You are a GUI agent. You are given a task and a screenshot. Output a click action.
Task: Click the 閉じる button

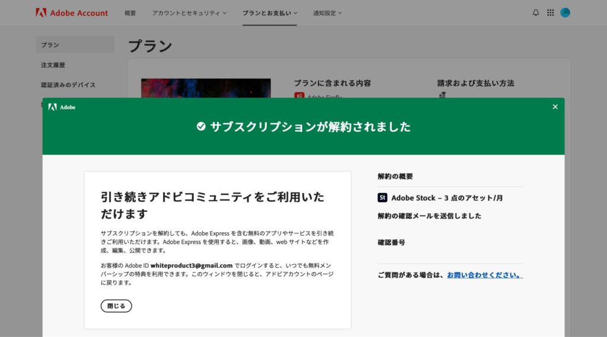(x=116, y=306)
